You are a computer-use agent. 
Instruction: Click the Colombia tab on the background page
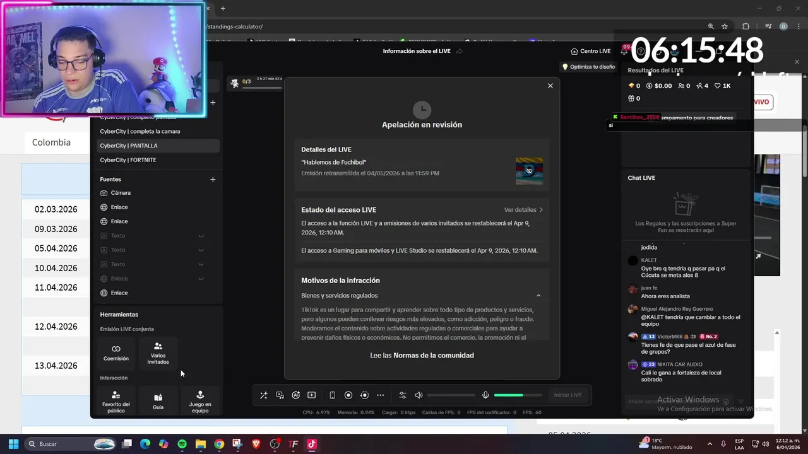(x=51, y=143)
